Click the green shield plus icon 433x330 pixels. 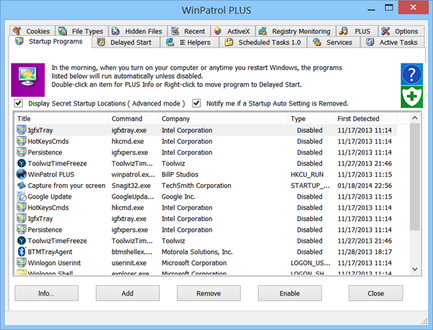(x=411, y=96)
